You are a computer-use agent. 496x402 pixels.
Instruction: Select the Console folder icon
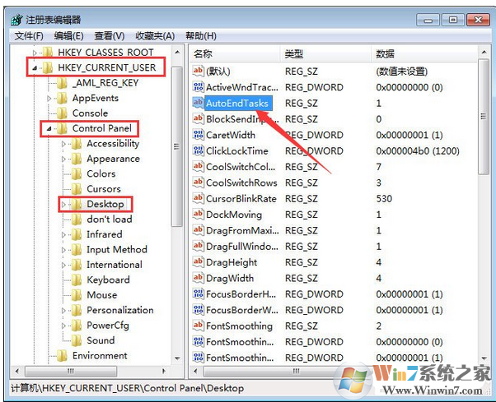pyautogui.click(x=62, y=113)
